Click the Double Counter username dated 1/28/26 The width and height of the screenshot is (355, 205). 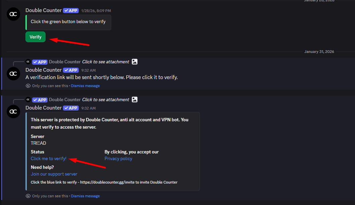pos(44,10)
